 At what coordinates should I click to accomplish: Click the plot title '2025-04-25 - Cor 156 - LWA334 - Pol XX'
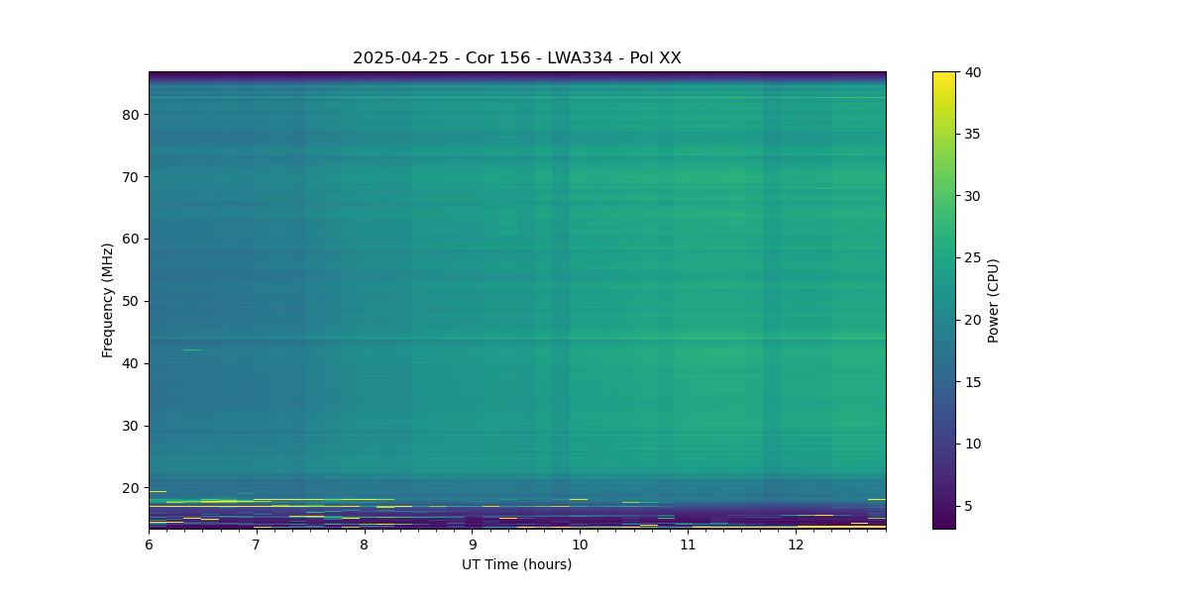click(516, 58)
